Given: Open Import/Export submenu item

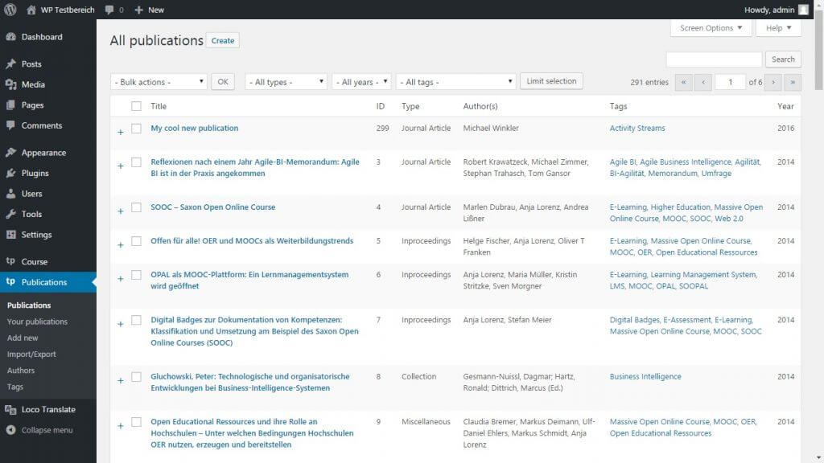Looking at the screenshot, I should point(31,354).
